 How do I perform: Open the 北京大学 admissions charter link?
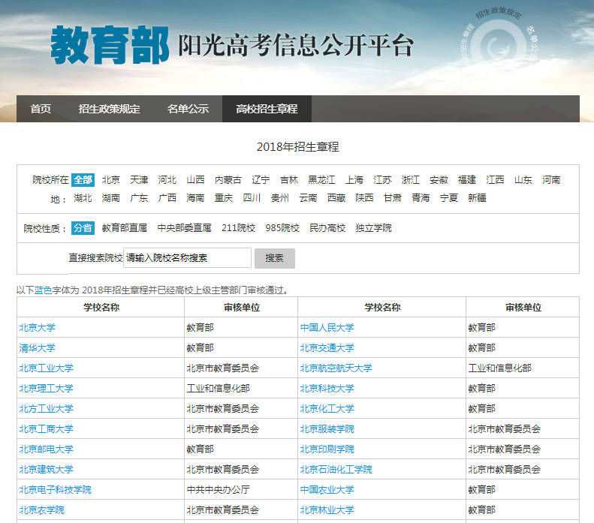[37, 328]
